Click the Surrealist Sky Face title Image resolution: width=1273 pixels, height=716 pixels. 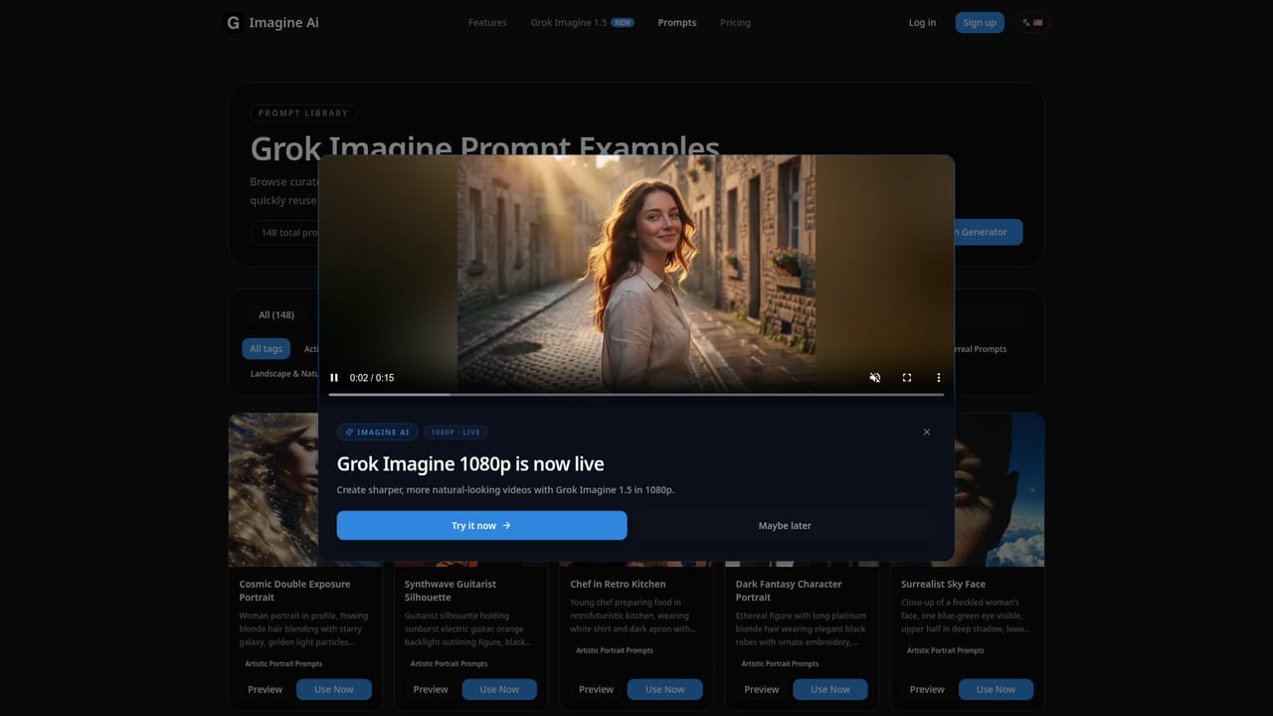click(943, 584)
